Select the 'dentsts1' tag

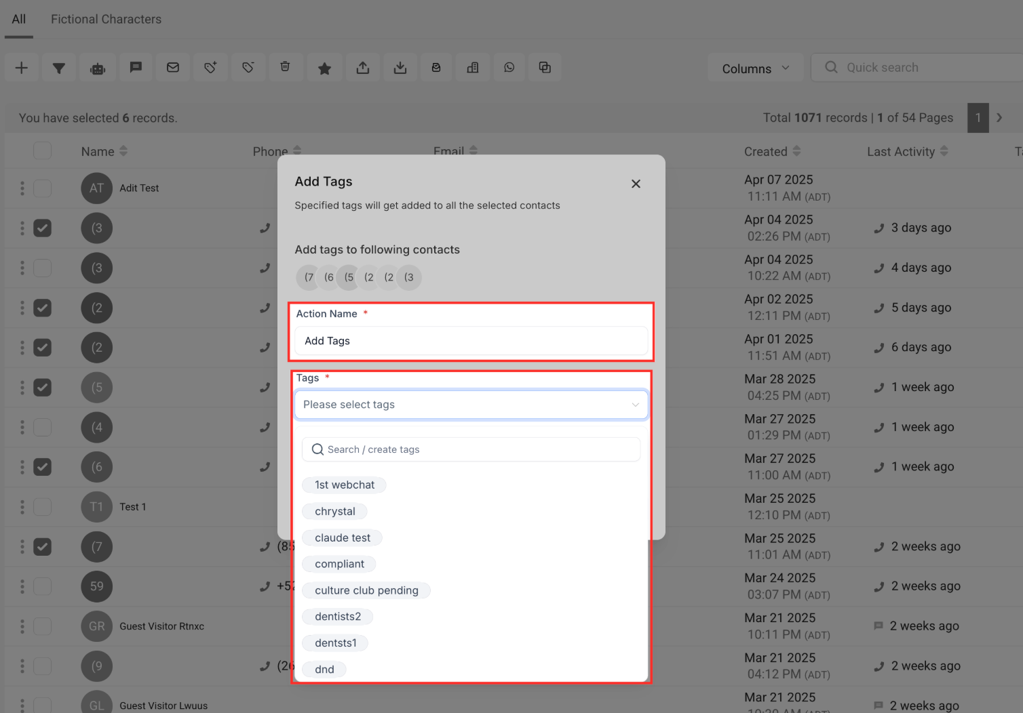tap(335, 643)
